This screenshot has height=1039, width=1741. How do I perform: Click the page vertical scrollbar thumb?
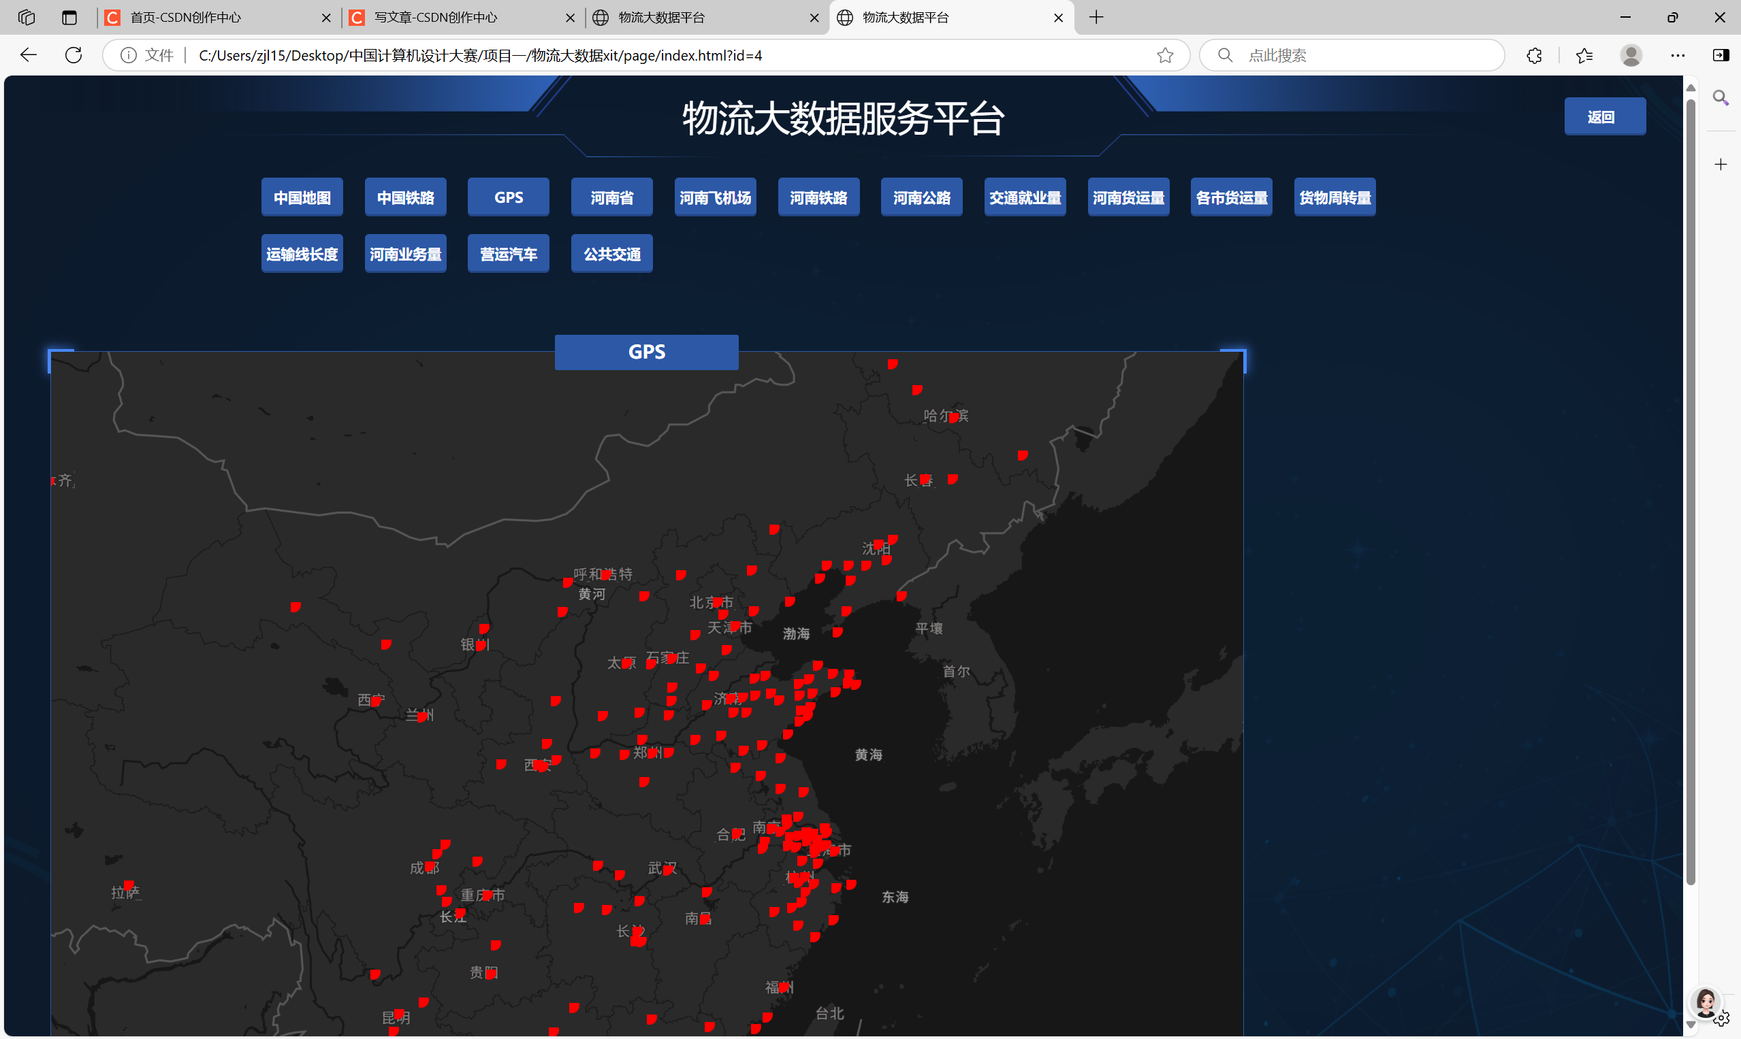(1690, 490)
